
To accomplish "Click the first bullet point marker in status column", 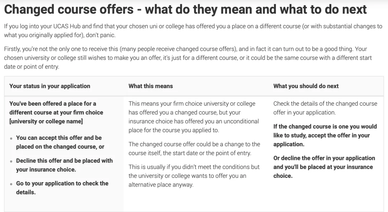I will pos(11,139).
